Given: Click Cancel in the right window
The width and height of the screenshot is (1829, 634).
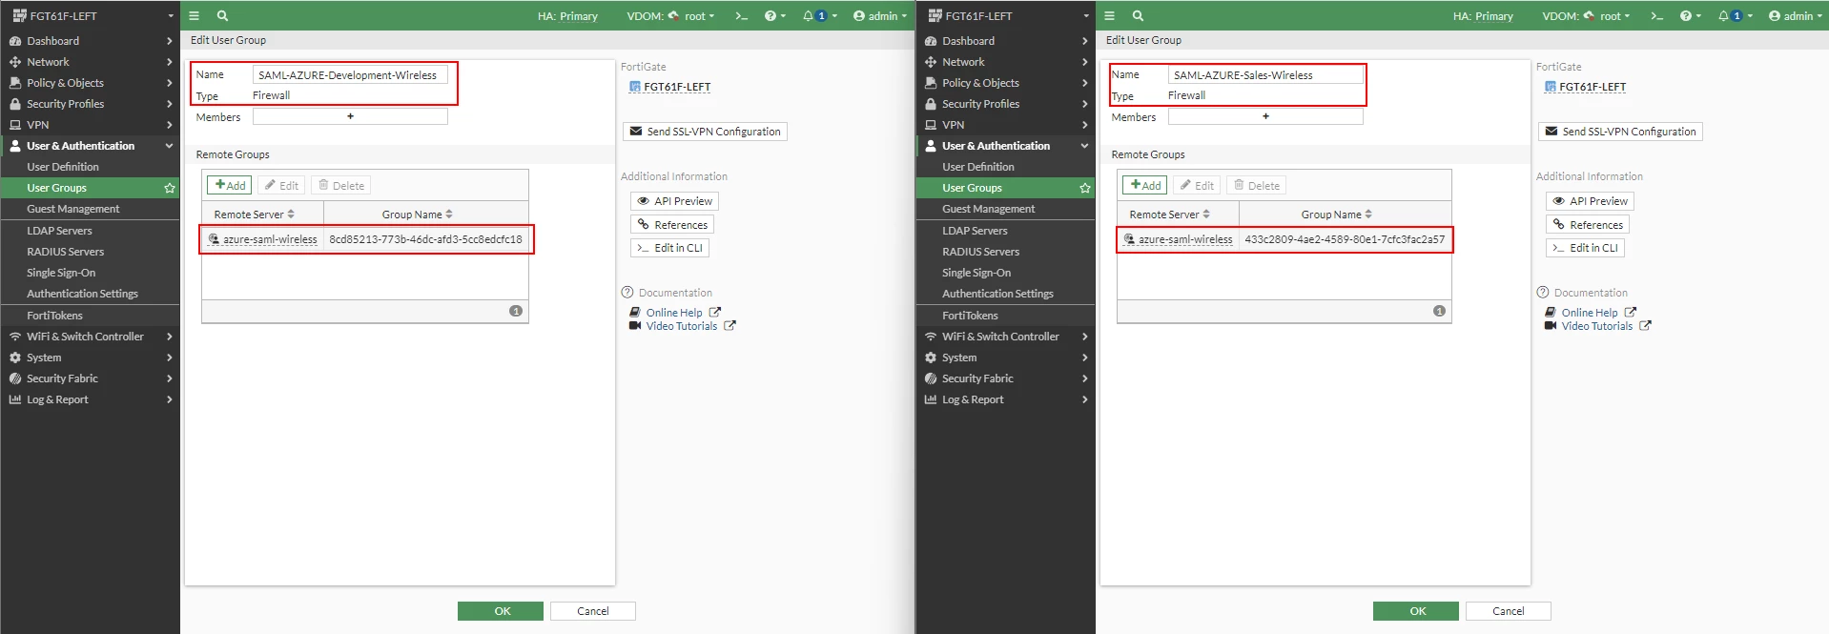Looking at the screenshot, I should point(1509,611).
